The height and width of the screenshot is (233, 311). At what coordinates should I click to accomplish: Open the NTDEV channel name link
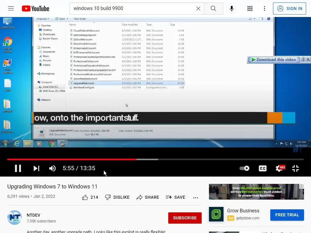point(33,215)
